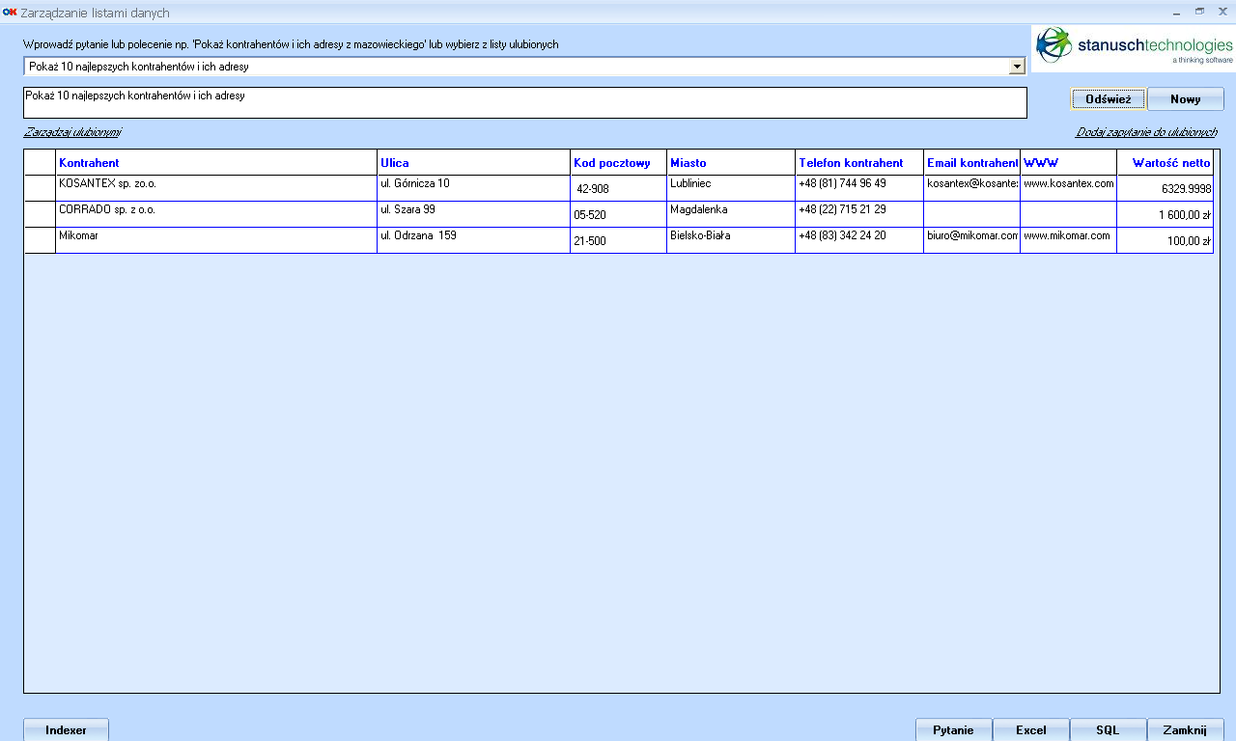Click postal code 05-520 cell
This screenshot has height=741, width=1236.
coord(619,214)
